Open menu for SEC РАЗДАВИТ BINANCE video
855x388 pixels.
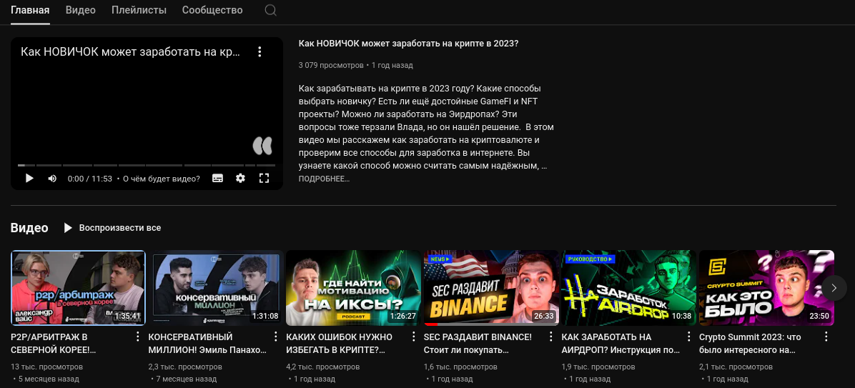click(x=550, y=337)
